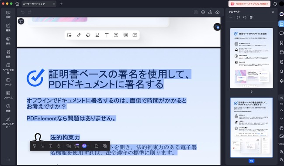Undo the last action
284x166 pixels.
[x=23, y=12]
